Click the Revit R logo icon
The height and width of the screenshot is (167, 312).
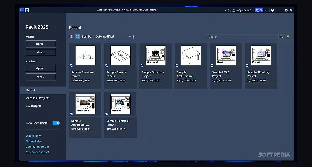22,10
